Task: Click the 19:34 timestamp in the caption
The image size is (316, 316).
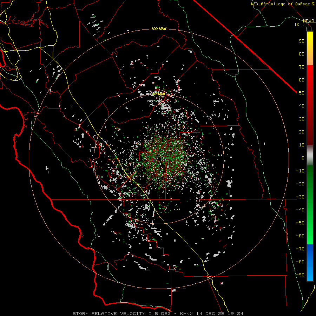Action: click(236, 314)
